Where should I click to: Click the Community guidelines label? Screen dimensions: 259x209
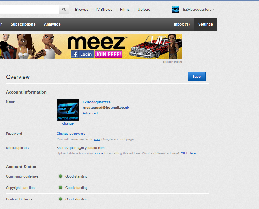tap(22, 176)
